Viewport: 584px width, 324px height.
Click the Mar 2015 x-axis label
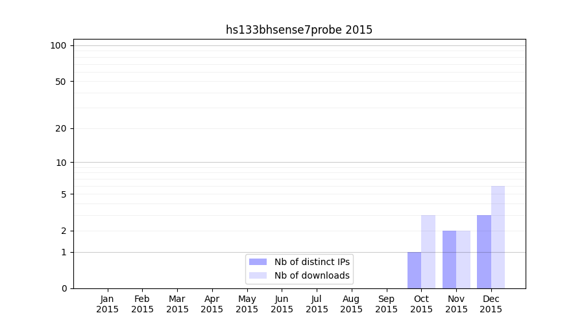tap(177, 304)
